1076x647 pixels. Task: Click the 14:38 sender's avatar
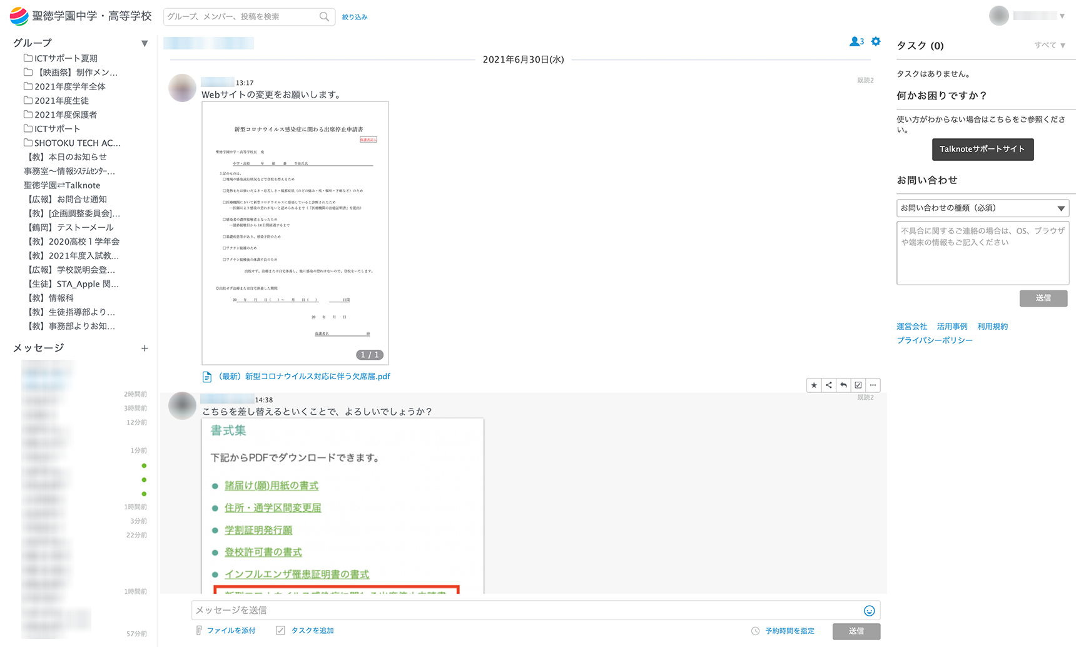183,405
